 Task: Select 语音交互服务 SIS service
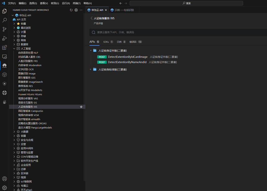[x=27, y=103]
